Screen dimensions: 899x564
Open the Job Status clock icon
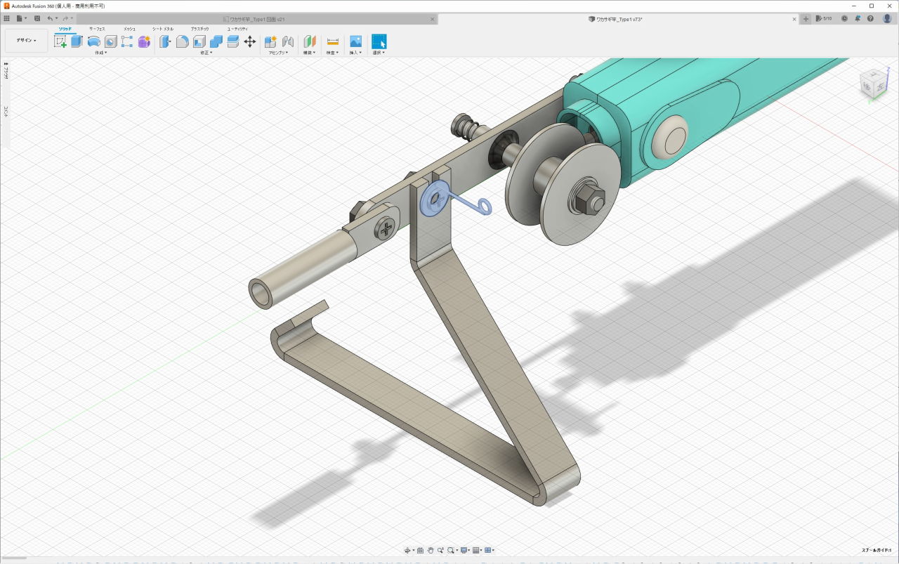pos(844,19)
